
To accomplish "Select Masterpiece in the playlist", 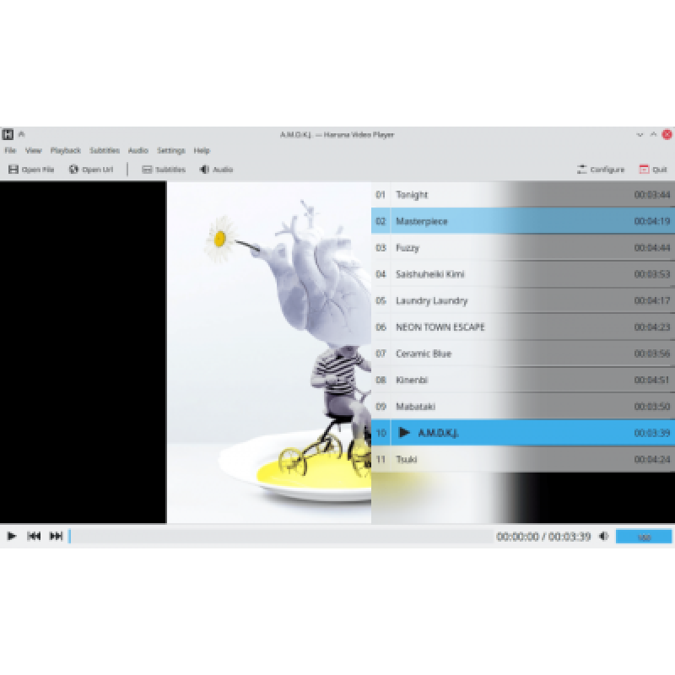I will pyautogui.click(x=422, y=221).
